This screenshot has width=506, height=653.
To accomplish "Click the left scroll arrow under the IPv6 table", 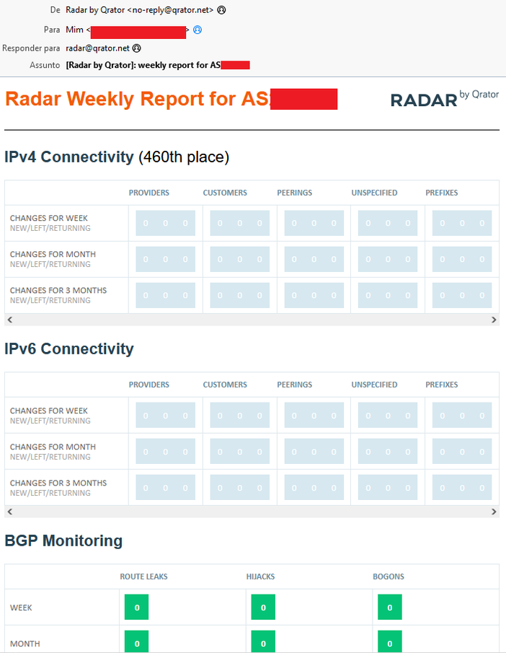I will [x=10, y=512].
